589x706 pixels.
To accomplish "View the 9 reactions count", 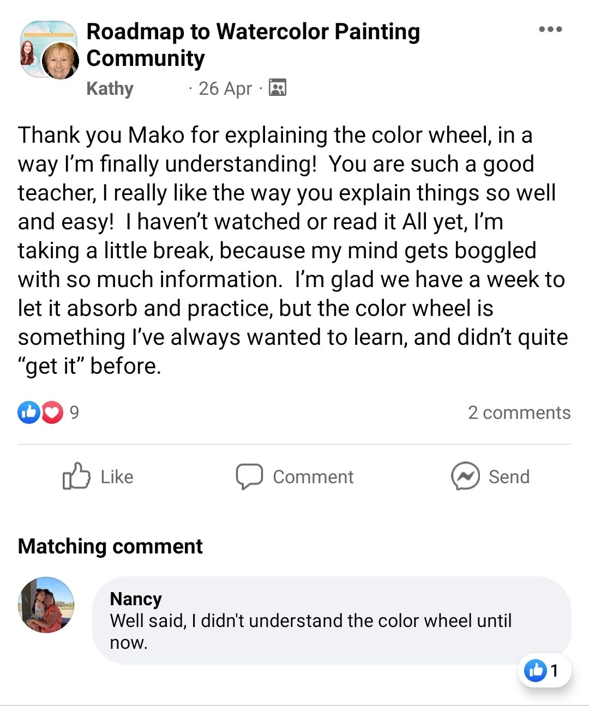I will [x=74, y=412].
